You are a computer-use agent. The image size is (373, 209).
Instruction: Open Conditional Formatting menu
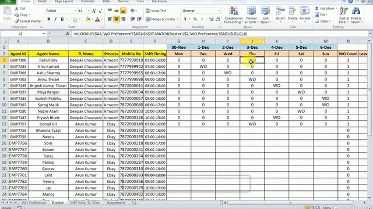click(233, 15)
